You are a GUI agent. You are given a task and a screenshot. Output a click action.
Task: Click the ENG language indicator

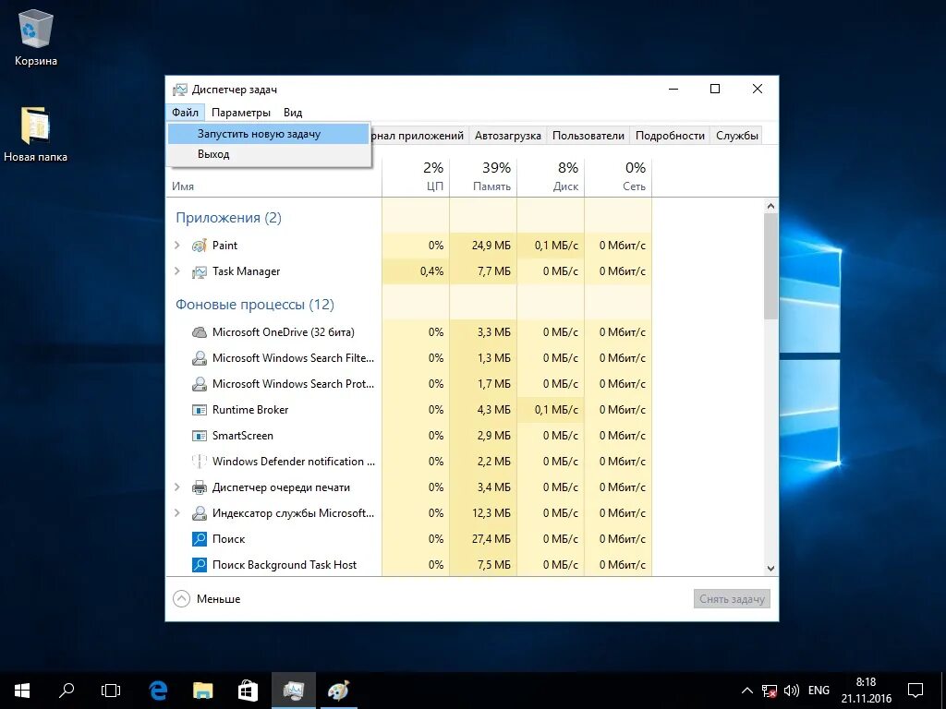819,691
